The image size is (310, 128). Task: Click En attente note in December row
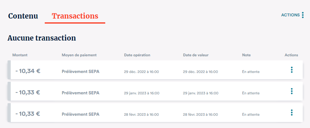251,72
